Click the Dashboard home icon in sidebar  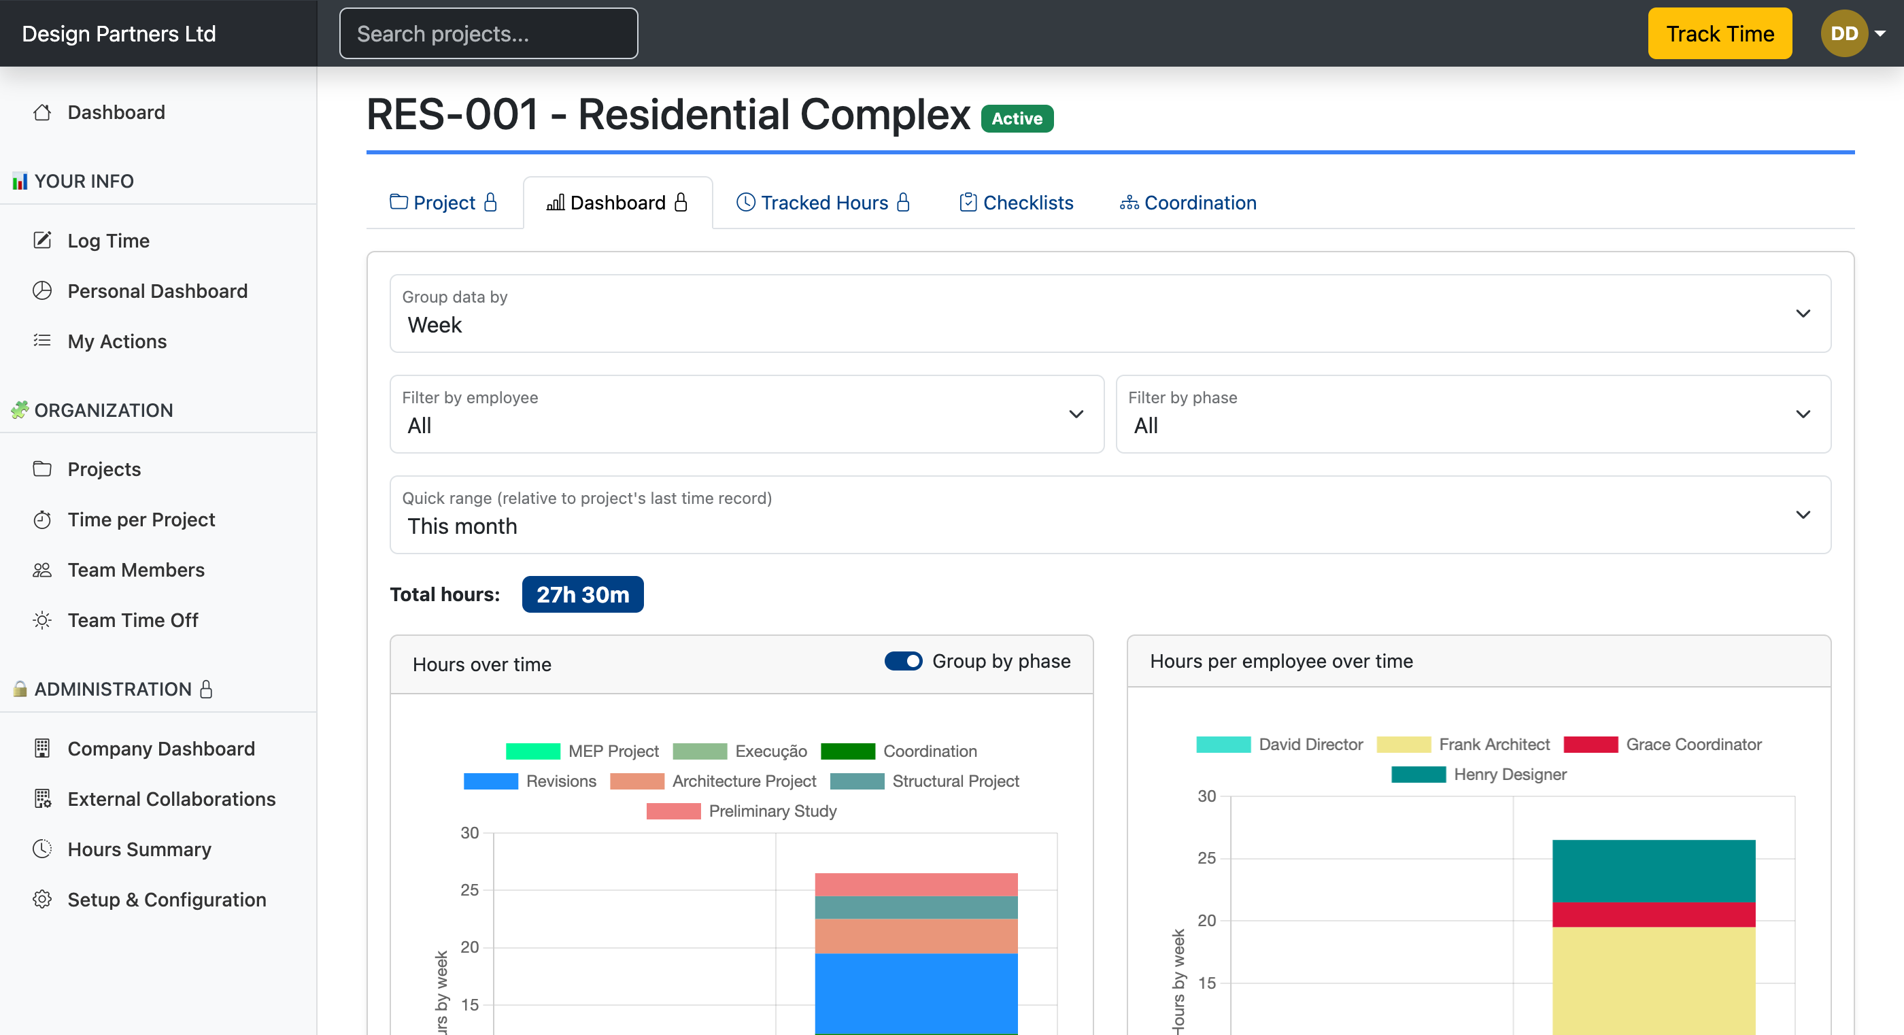click(x=42, y=112)
